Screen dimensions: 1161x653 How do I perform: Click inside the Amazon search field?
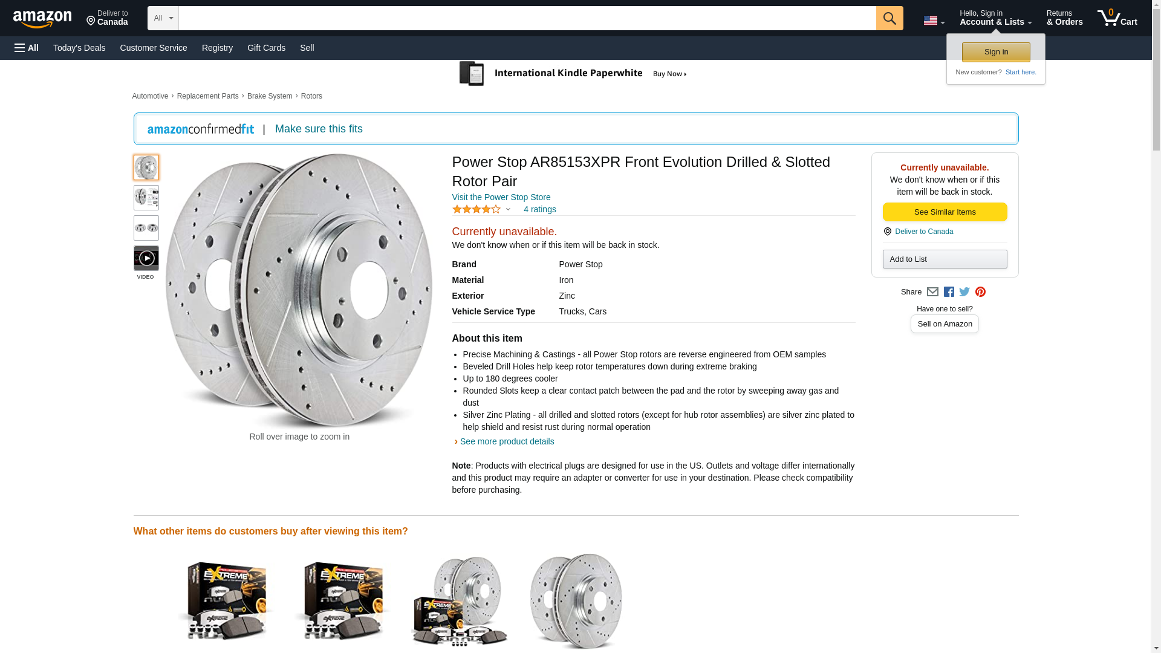click(x=527, y=18)
